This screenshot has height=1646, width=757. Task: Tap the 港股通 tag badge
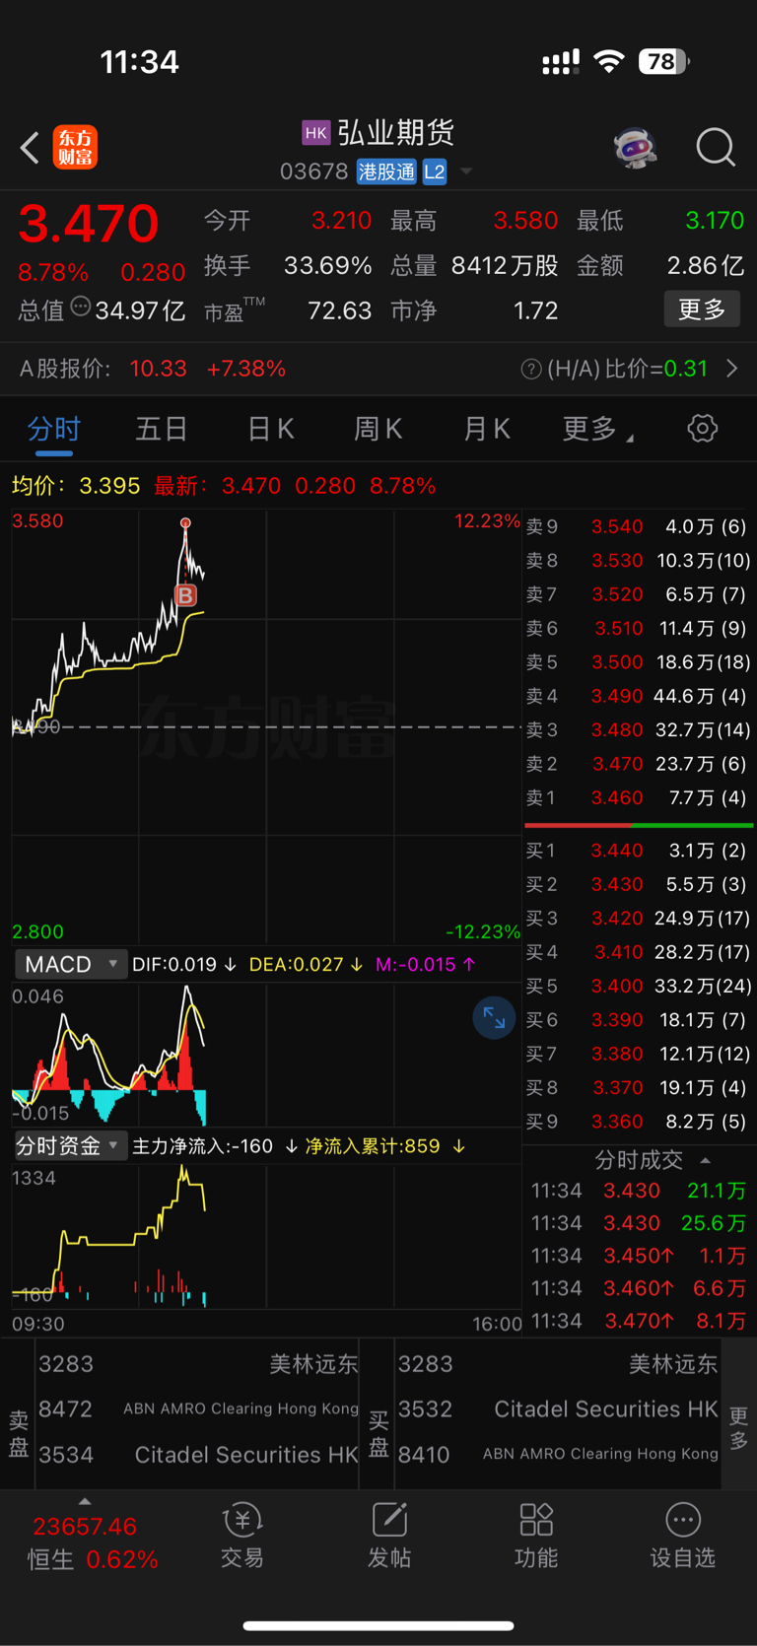pos(386,172)
